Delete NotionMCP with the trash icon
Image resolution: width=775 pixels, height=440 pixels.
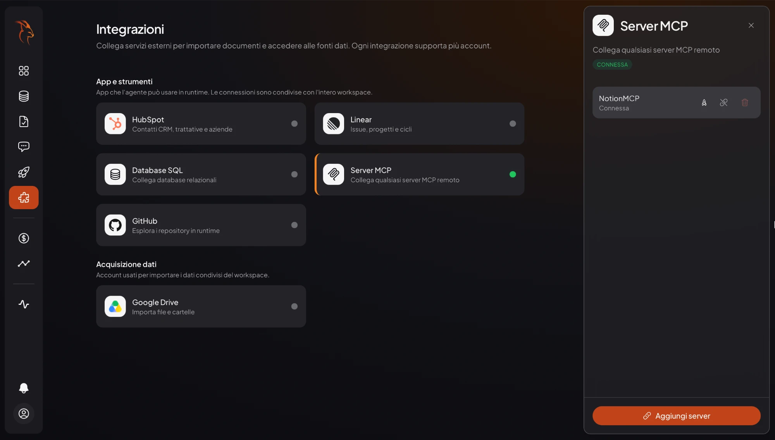[x=745, y=103]
